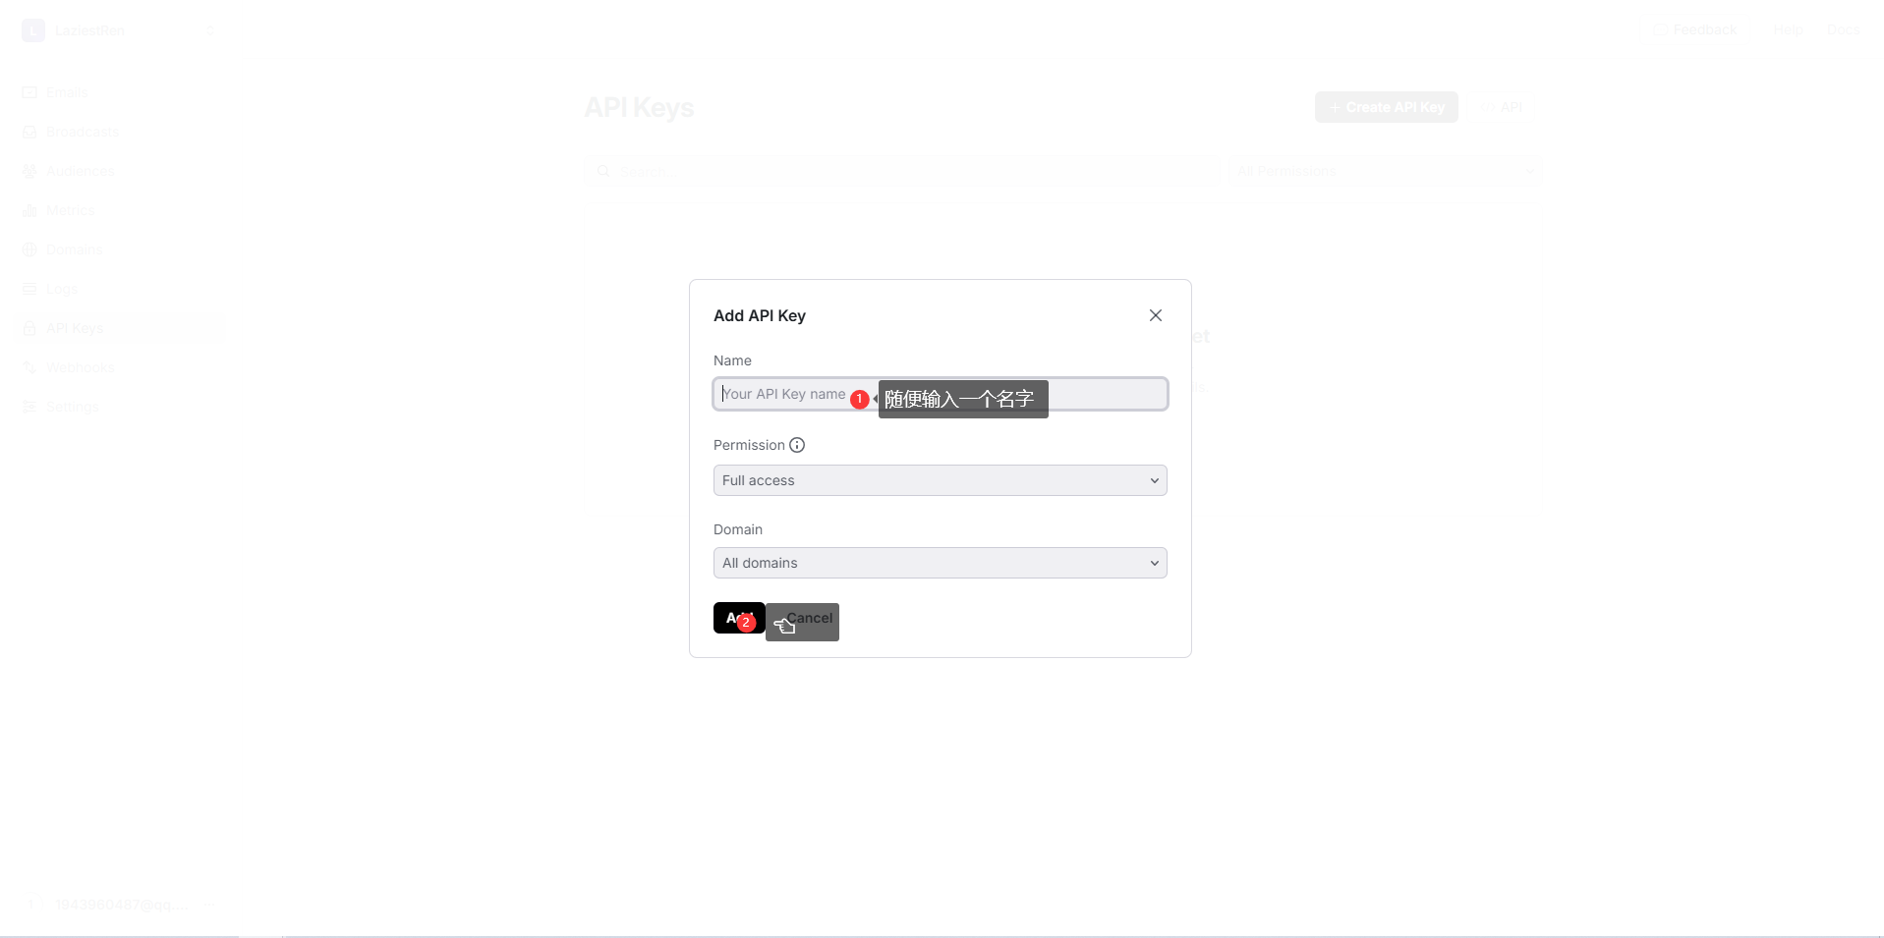Click the Broadcasts inbox icon in sidebar
Screen dimensions: 1884x938
(x=29, y=132)
